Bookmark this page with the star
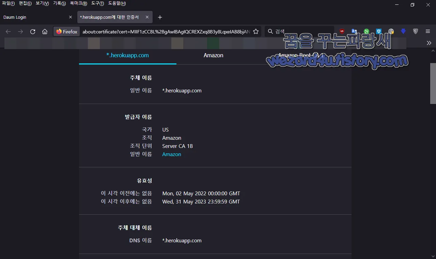The width and height of the screenshot is (436, 259). point(256,32)
